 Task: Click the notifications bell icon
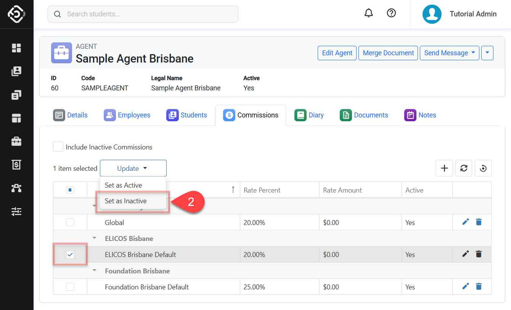[368, 13]
